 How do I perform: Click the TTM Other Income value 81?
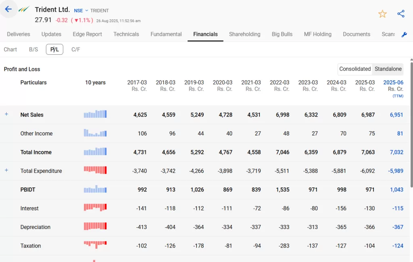400,133
